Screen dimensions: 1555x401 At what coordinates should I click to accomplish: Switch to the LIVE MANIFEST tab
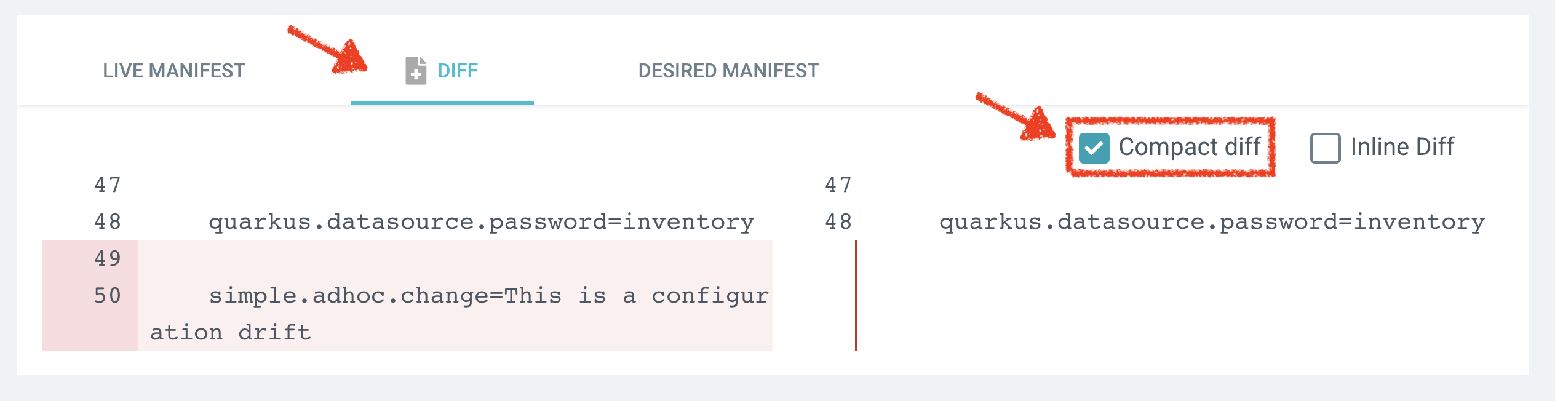pyautogui.click(x=173, y=71)
